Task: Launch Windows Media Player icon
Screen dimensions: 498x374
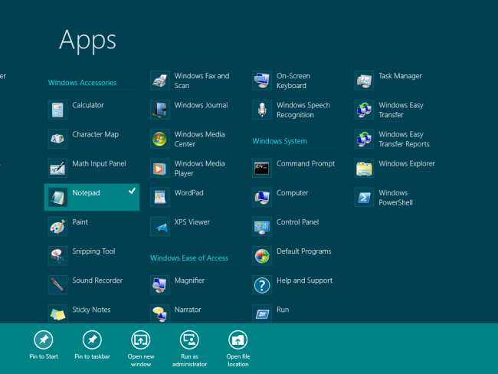Action: 160,168
